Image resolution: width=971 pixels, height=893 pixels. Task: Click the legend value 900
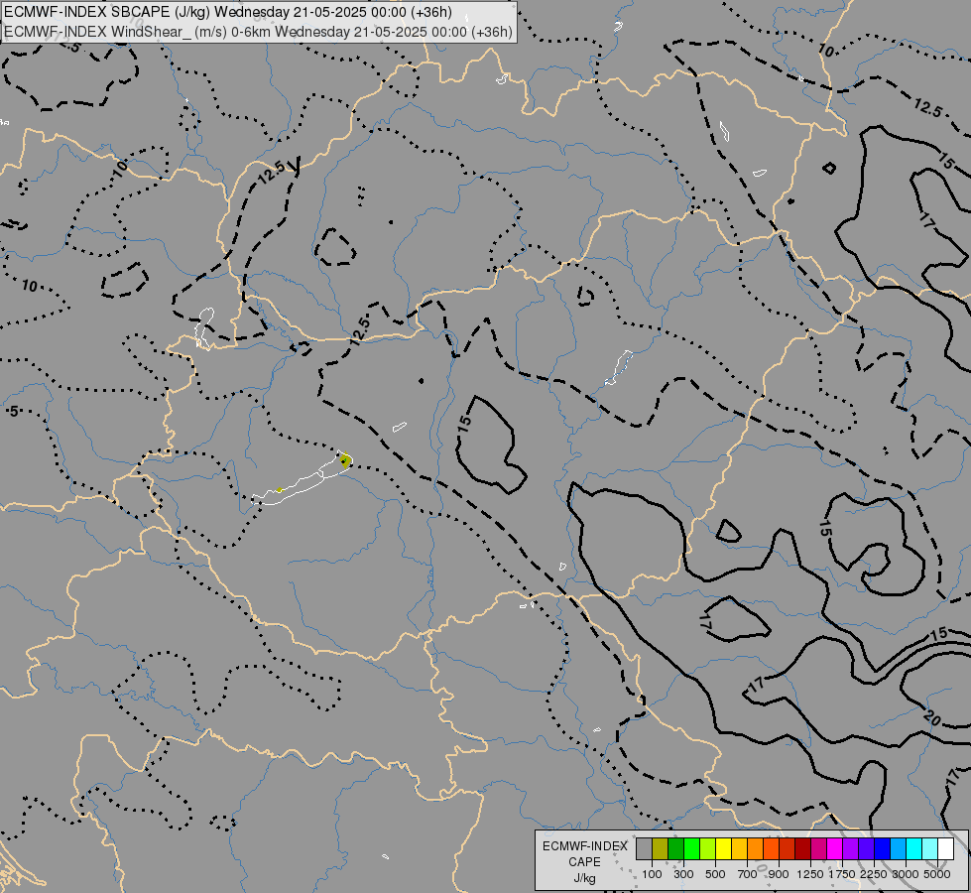click(779, 874)
